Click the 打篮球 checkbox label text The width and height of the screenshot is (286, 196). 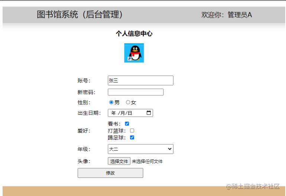(117, 131)
